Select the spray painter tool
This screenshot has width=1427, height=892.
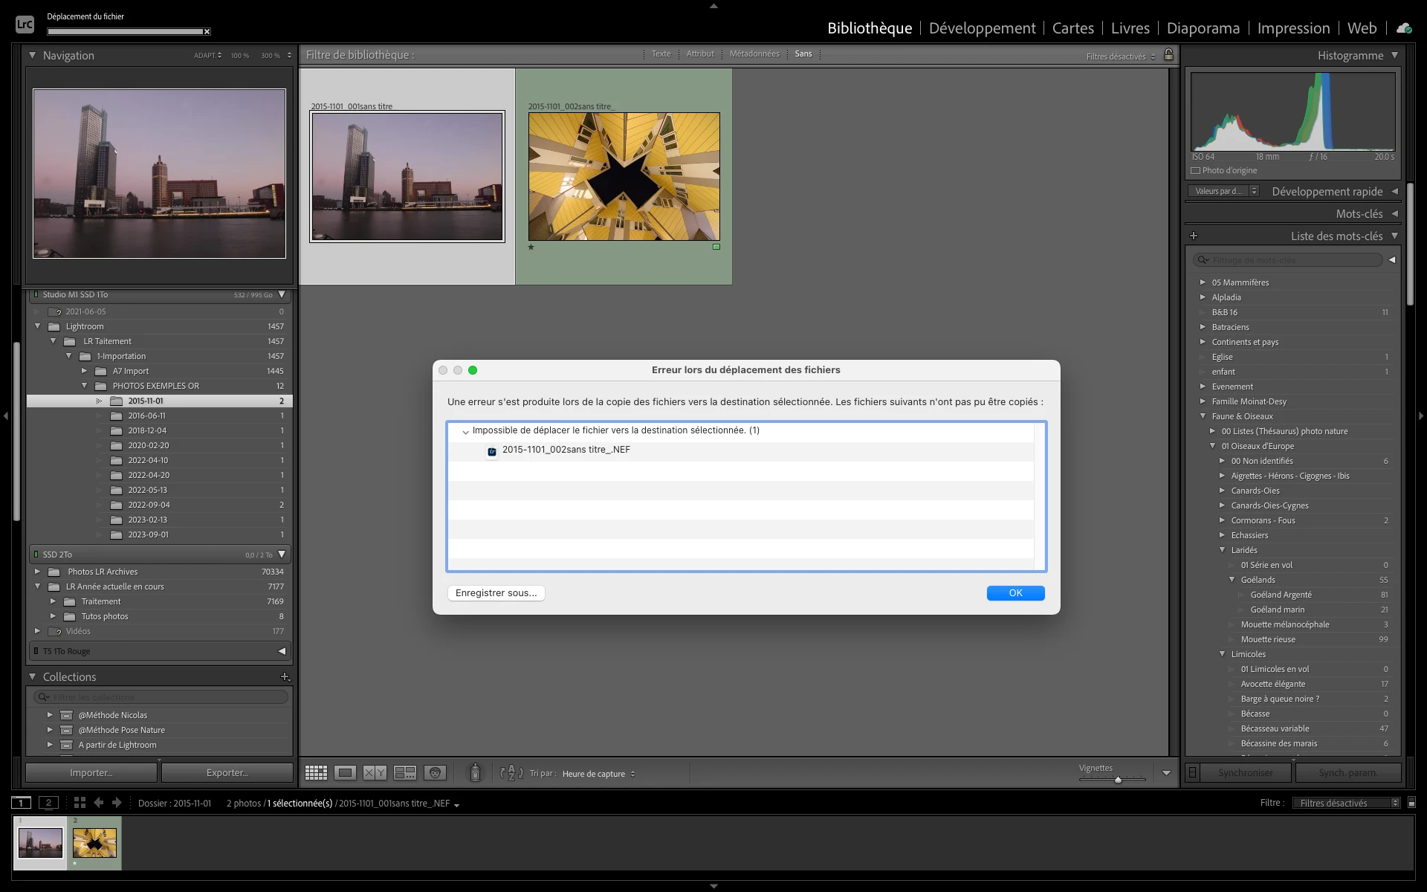475,773
